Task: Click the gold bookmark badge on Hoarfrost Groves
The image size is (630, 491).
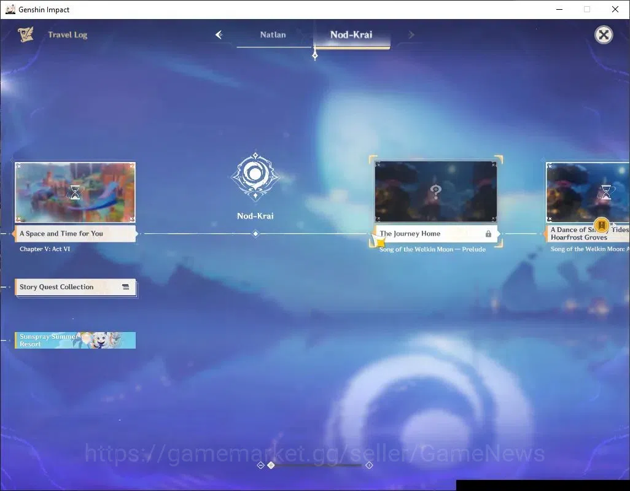Action: click(601, 225)
